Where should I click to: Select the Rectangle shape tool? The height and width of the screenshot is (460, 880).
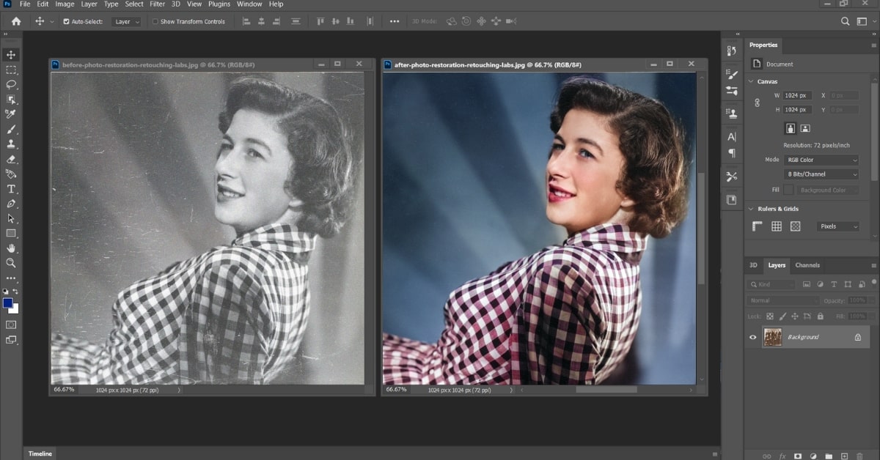(11, 233)
